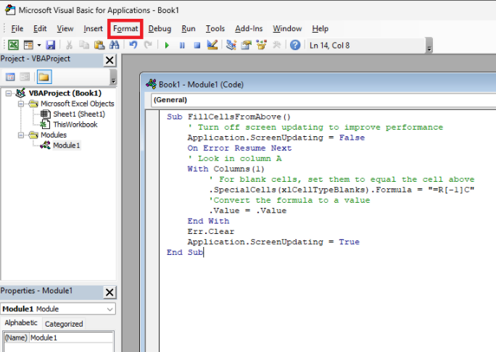
Task: Open the File menu
Action: pyautogui.click(x=17, y=29)
